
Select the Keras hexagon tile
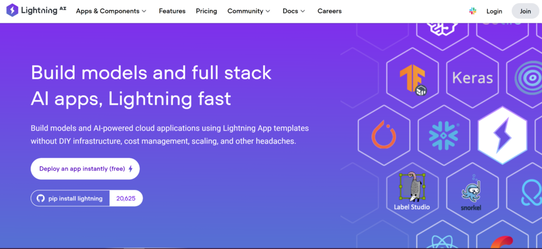[x=472, y=79]
